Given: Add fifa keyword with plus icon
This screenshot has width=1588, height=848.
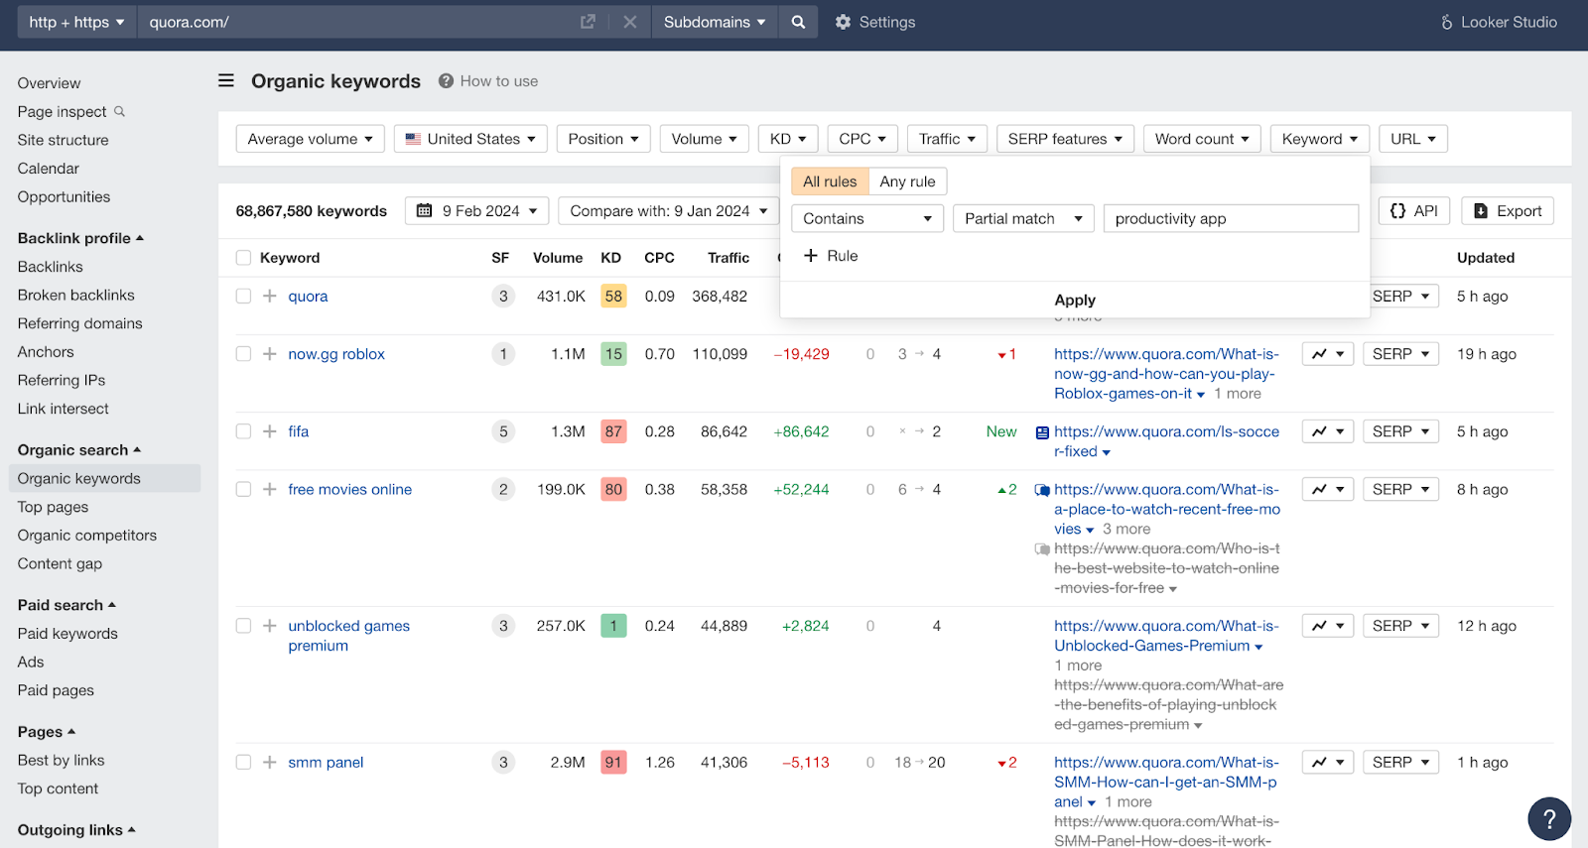Looking at the screenshot, I should [269, 431].
